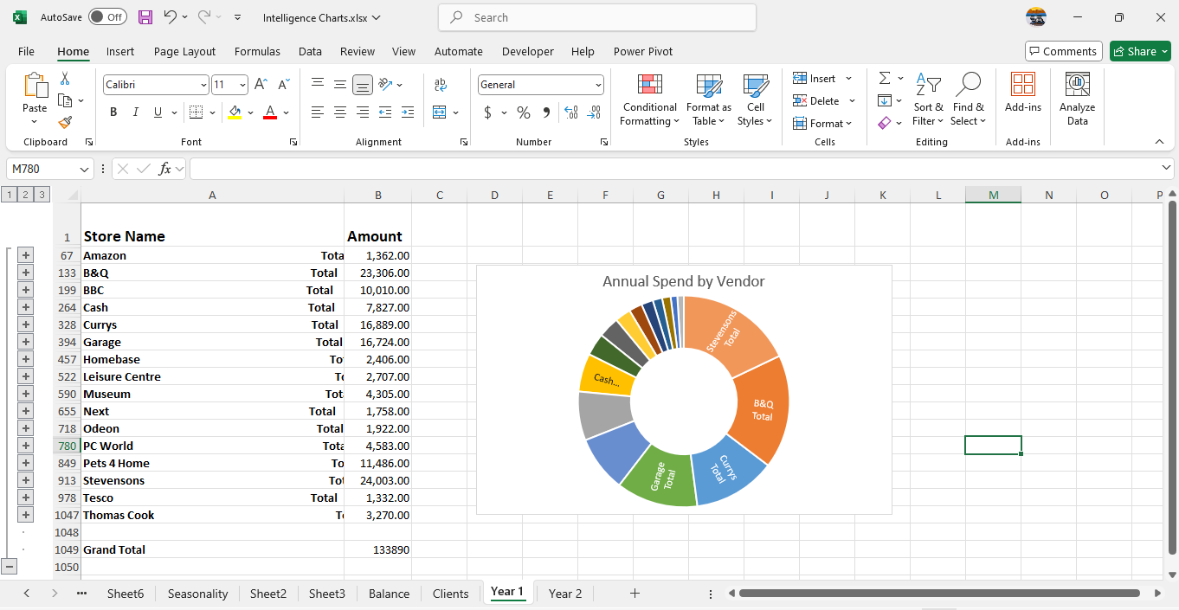Click the Insert Function fx icon
The height and width of the screenshot is (610, 1179).
[164, 169]
